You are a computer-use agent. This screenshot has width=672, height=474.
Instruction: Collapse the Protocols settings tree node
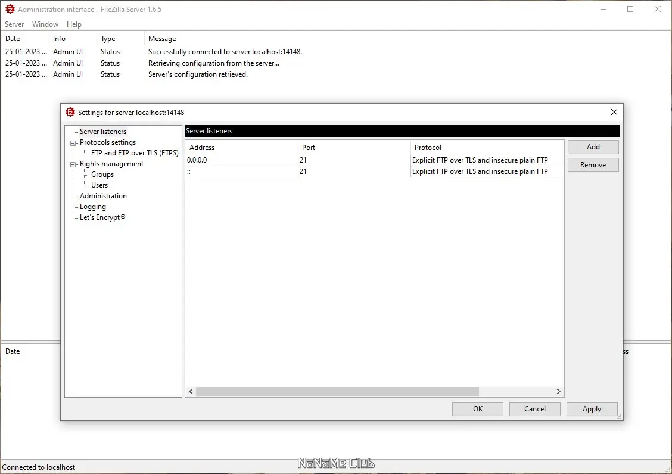(x=73, y=143)
